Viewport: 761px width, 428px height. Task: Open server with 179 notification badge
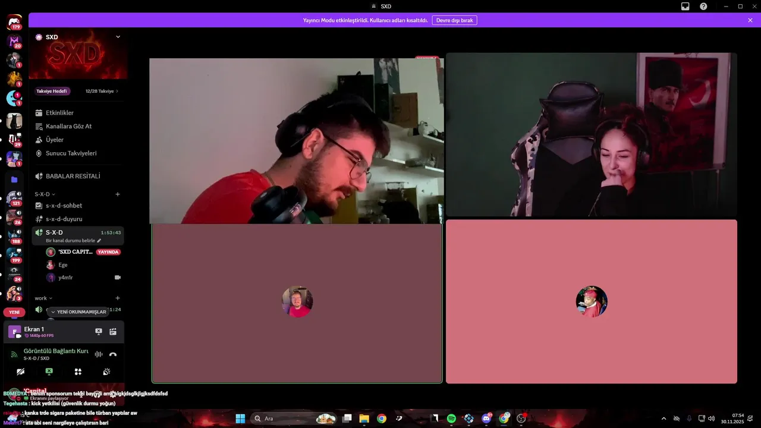14,23
